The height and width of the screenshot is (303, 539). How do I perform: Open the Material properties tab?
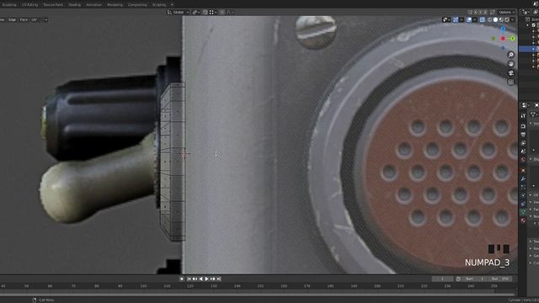click(x=523, y=220)
